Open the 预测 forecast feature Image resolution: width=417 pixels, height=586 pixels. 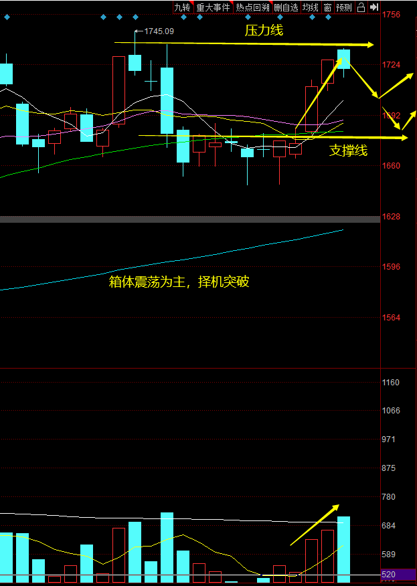click(343, 7)
